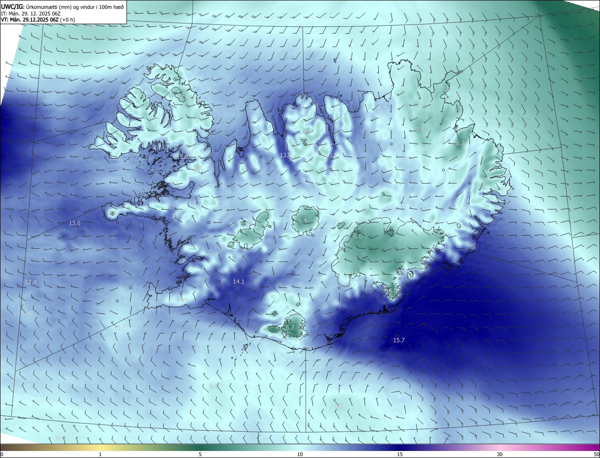Screen dimensions: 600x458
Task: Click the 13.6 value label
Action: click(x=75, y=223)
